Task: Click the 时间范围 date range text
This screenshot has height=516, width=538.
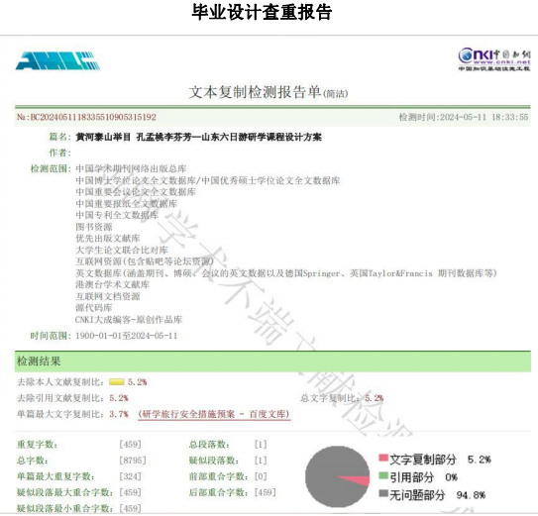Action: point(126,336)
